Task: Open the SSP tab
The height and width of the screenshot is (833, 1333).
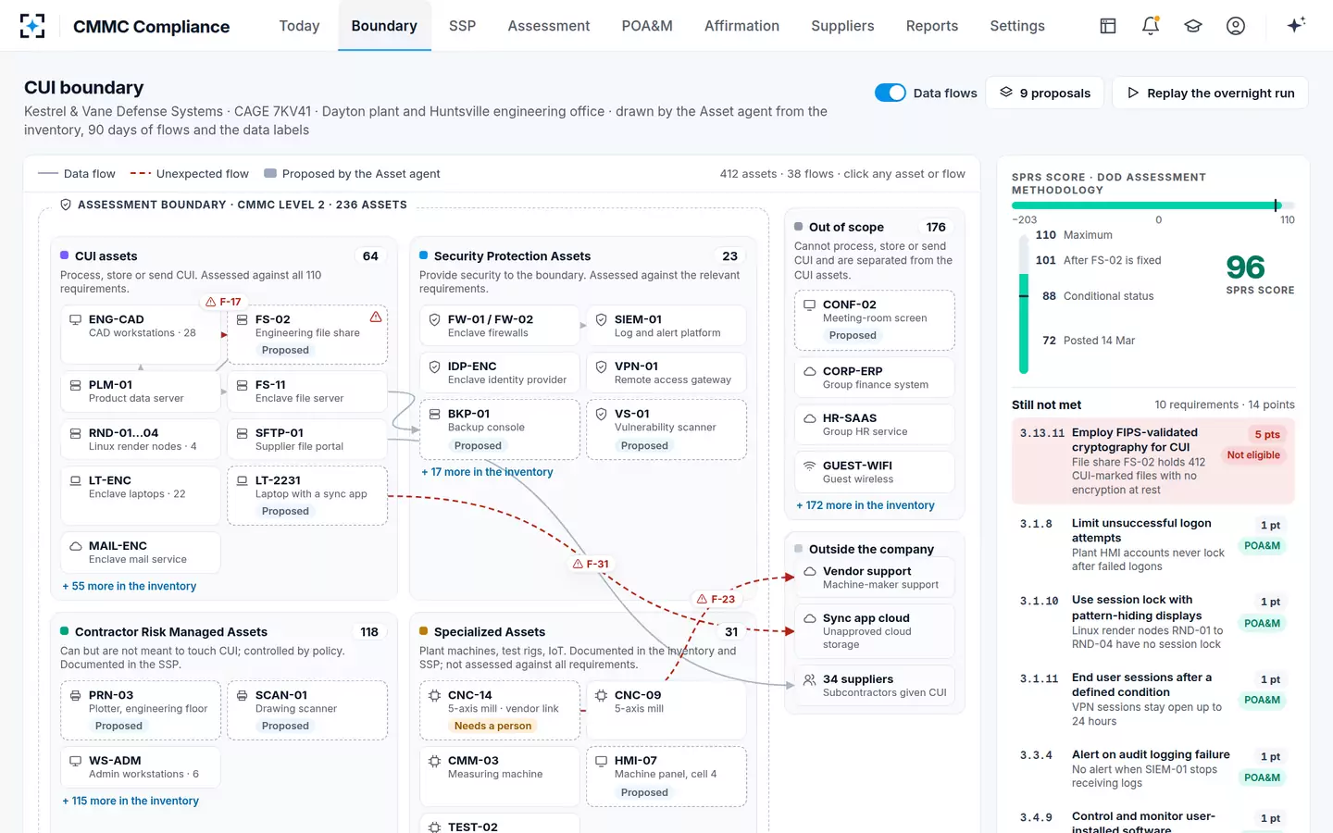Action: tap(462, 26)
